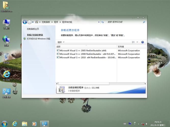Screen dimensions: 170x127
Task: Click the installed programs icon in details pane
Action: pos(62,89)
